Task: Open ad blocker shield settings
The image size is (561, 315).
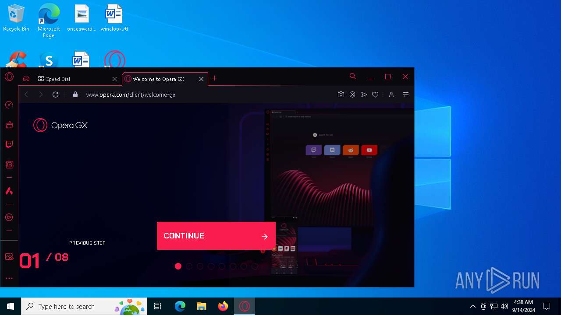Action: point(352,94)
